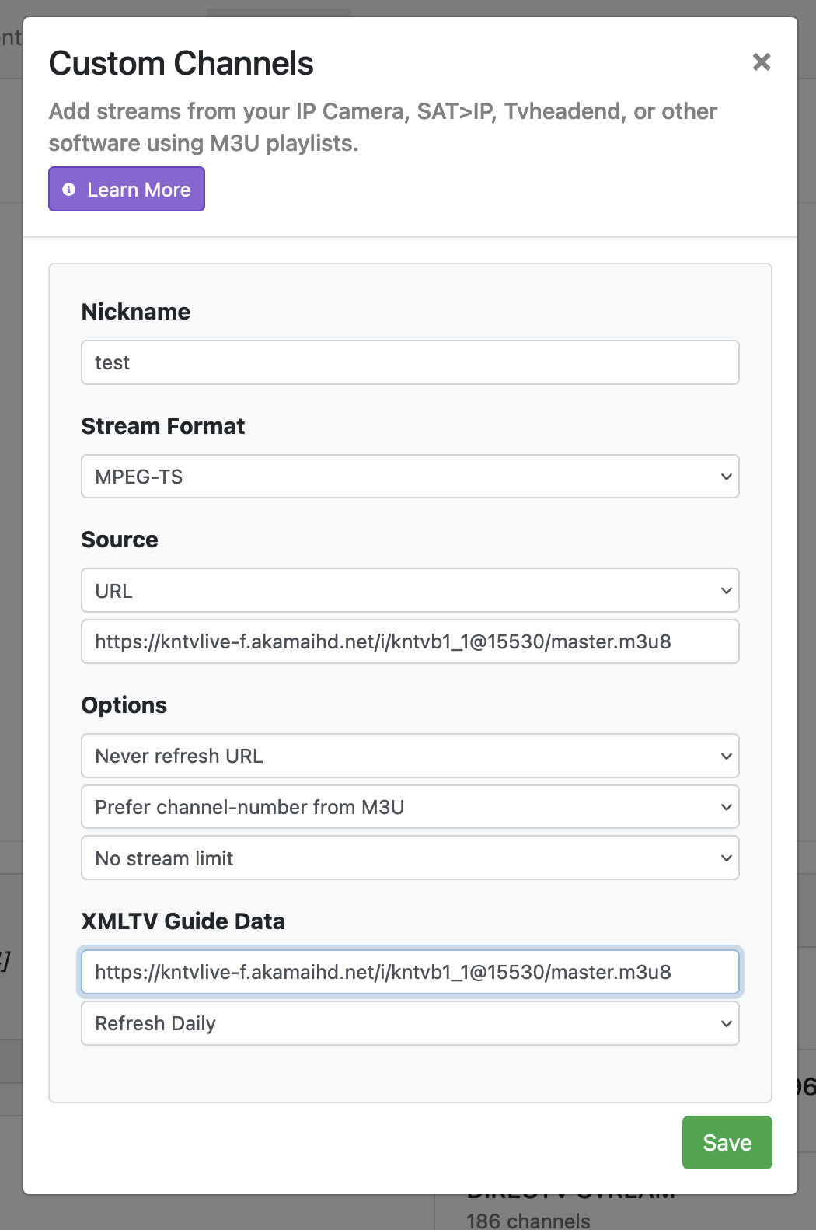Click the Stream Format label
Viewport: 816px width, 1230px height.
[163, 426]
